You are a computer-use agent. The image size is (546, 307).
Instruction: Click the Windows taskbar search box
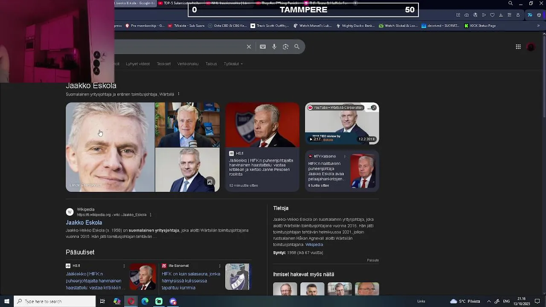coord(55,301)
